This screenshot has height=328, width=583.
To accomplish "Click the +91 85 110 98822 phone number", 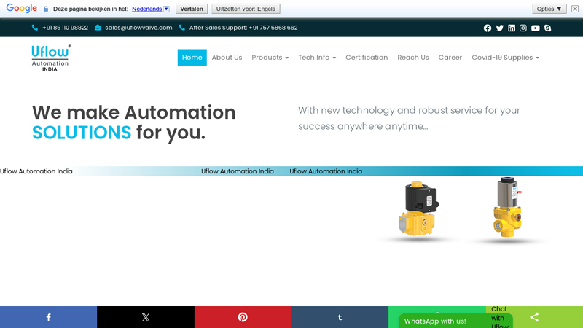I will [65, 28].
